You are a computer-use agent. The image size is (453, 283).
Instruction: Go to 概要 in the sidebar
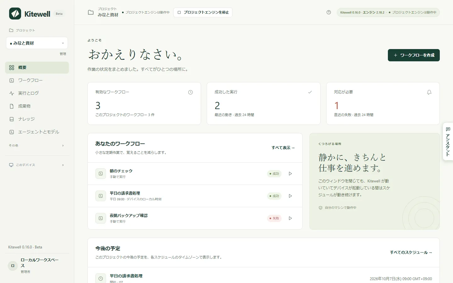tap(37, 68)
